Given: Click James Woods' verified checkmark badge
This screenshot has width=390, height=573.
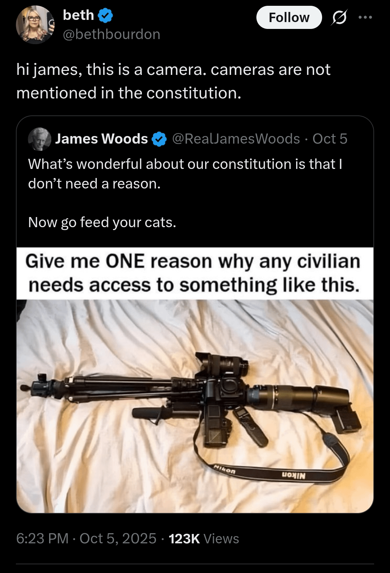Looking at the screenshot, I should point(159,139).
